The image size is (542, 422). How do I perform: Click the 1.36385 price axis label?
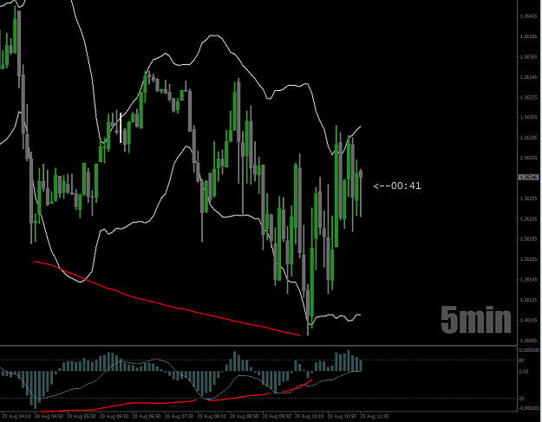point(529,36)
